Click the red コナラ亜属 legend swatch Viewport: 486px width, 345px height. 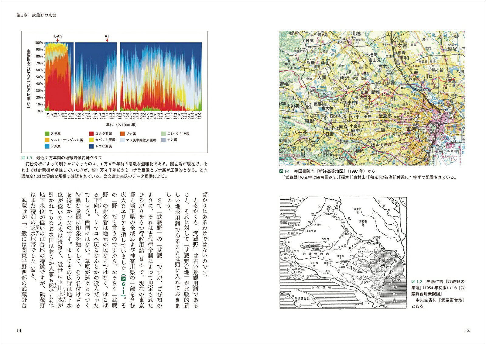click(91, 133)
